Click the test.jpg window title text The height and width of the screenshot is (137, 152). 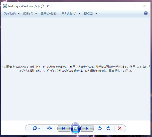click(29, 6)
